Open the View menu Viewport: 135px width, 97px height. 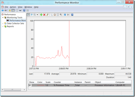point(20,7)
